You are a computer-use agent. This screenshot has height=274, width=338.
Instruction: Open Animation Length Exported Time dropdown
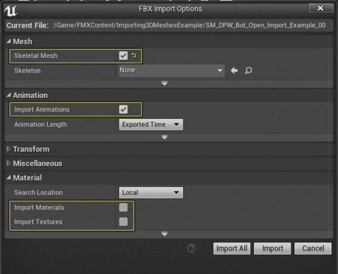151,124
